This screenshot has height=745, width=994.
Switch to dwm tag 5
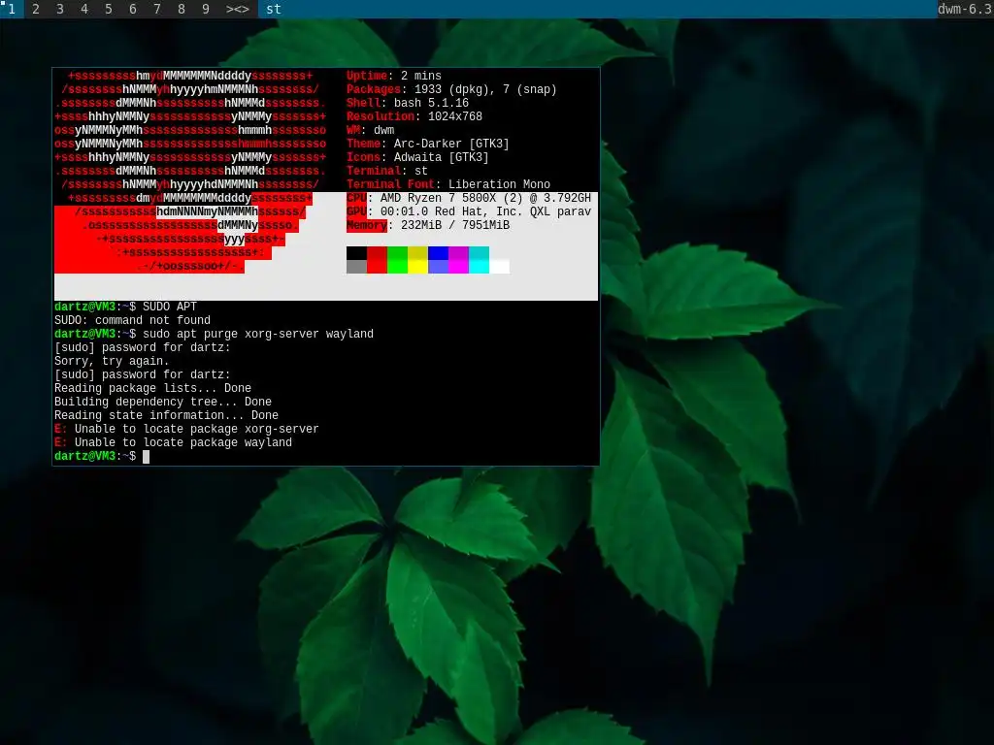tap(109, 9)
